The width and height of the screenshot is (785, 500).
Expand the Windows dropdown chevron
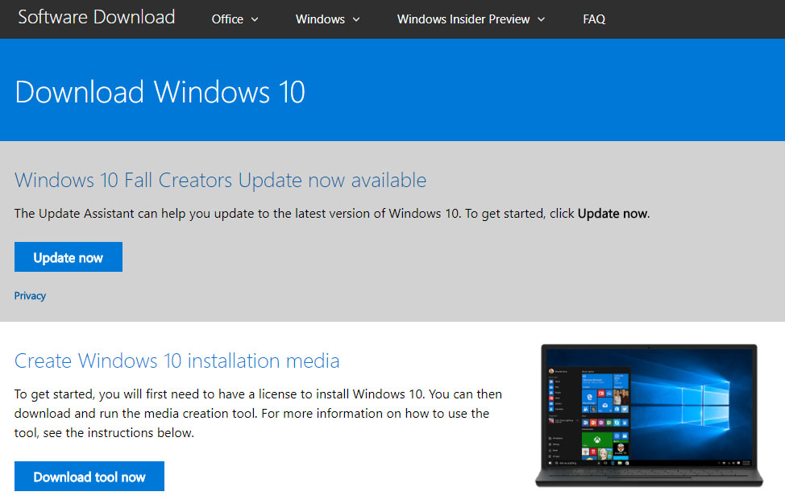(356, 19)
